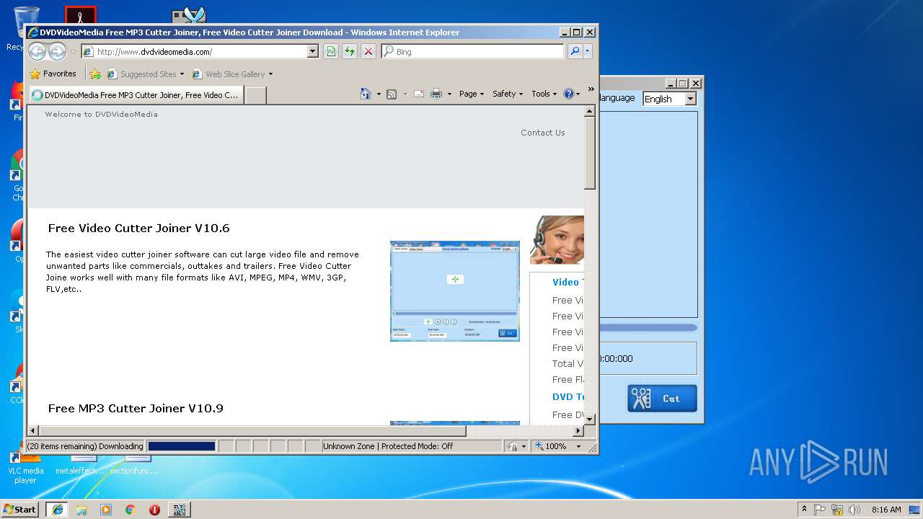Image resolution: width=923 pixels, height=519 pixels.
Task: Select the DVDVideoMedia browser tab
Action: (135, 94)
